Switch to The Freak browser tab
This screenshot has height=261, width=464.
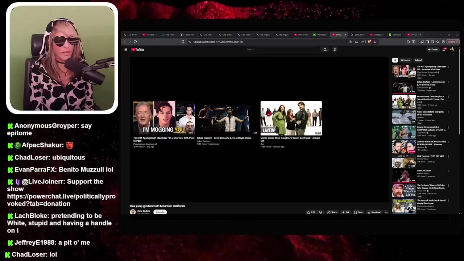coord(169,35)
